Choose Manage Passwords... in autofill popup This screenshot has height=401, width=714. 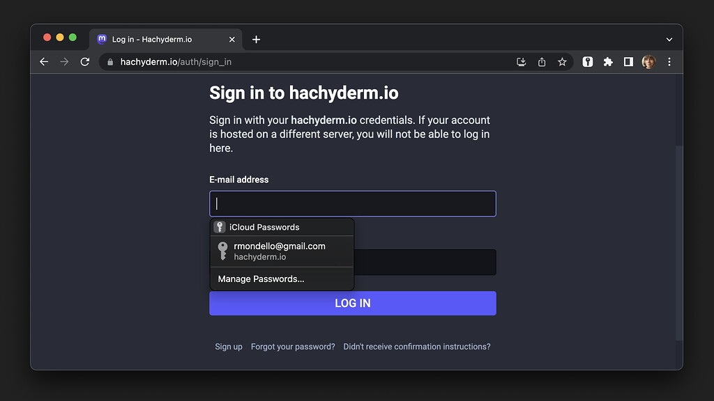pos(261,279)
